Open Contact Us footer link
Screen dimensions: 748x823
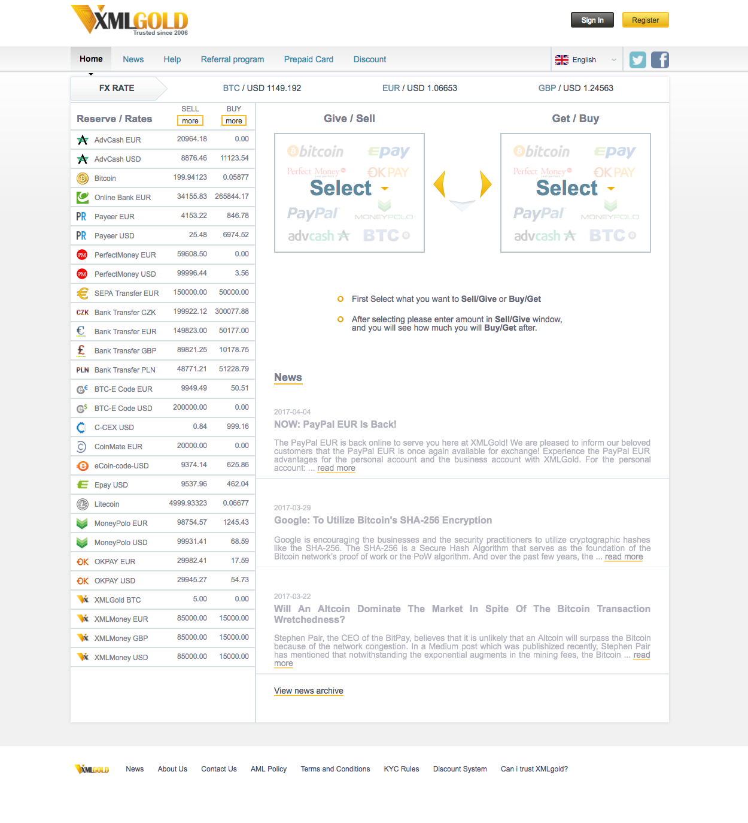click(x=219, y=769)
